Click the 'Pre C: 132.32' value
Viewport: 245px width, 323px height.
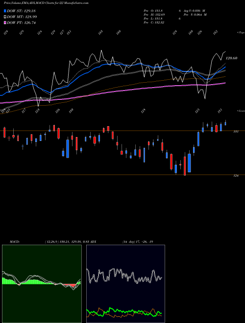[154, 23]
